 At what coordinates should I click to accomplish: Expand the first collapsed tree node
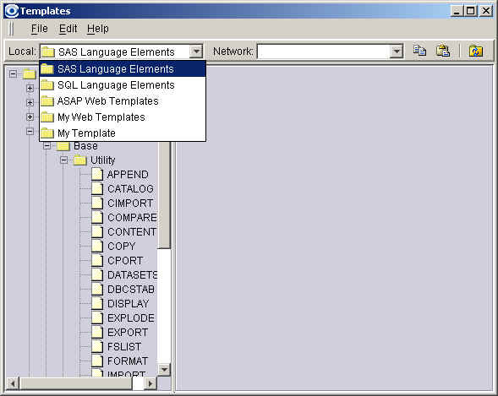click(x=30, y=88)
